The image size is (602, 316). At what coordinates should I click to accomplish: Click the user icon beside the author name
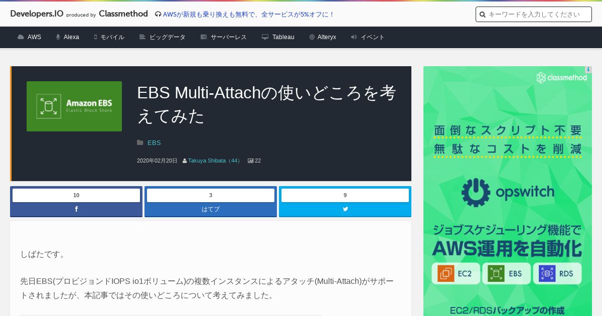pyautogui.click(x=185, y=161)
